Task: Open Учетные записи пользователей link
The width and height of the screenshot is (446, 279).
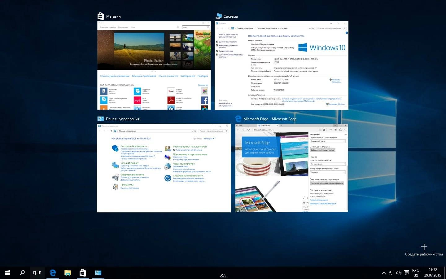Action: pos(190,147)
